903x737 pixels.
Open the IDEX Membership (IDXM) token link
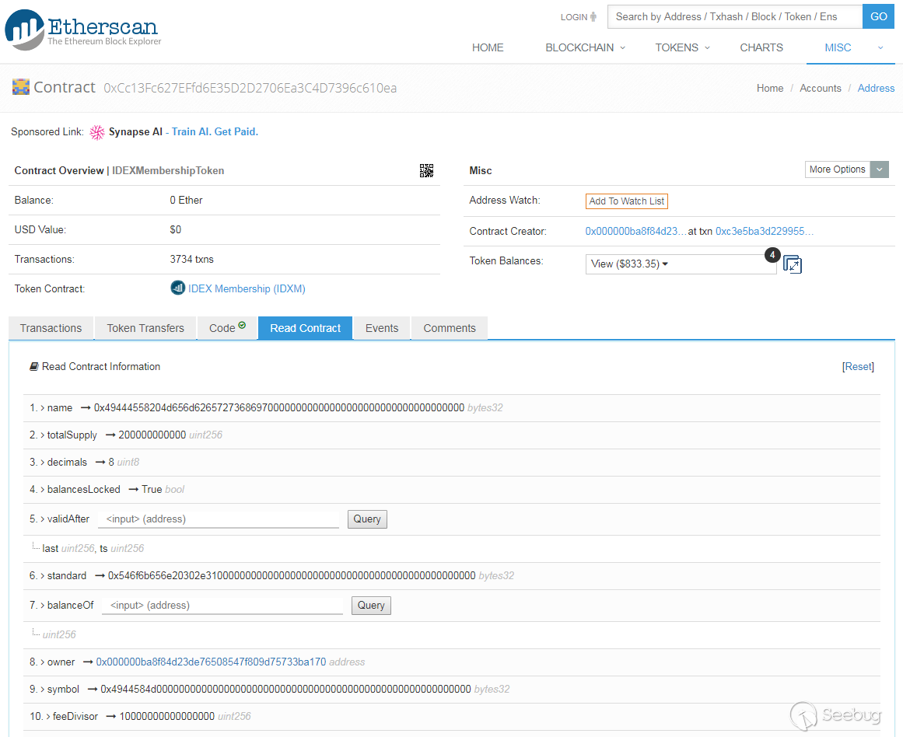[x=247, y=289]
